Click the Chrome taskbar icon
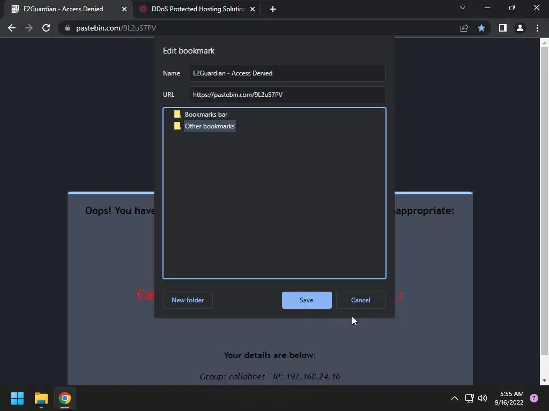549x411 pixels. [65, 398]
